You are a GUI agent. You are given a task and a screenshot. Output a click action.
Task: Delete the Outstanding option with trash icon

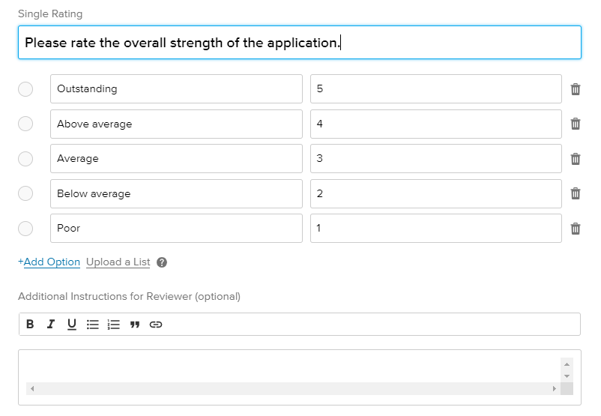[576, 89]
